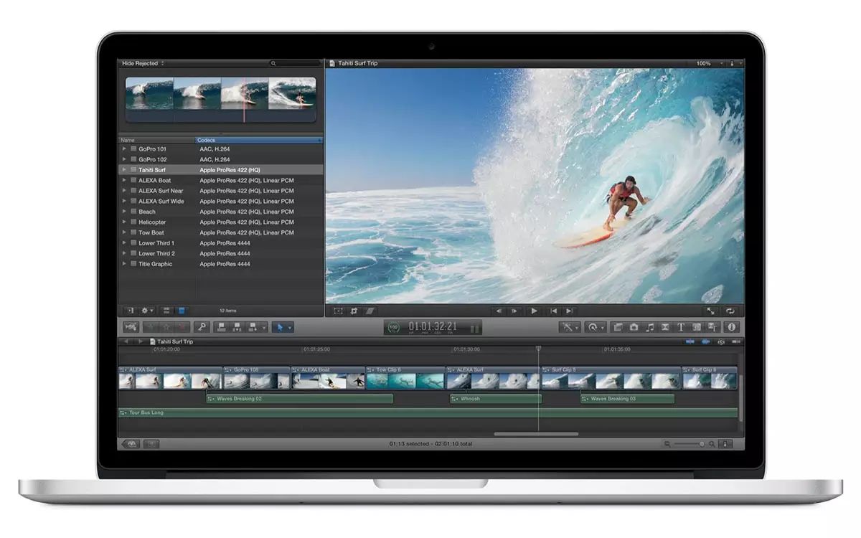This screenshot has height=538, width=861.
Task: Jump to the next edit point
Action: coord(569,311)
